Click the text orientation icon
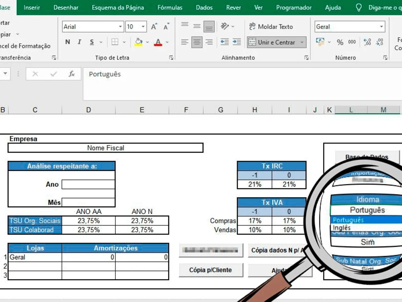This screenshot has height=302, width=402. coord(225,26)
